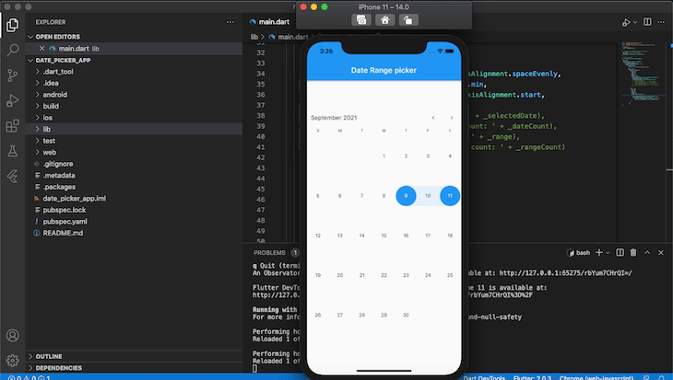Go to previous month in calendar

[x=432, y=118]
